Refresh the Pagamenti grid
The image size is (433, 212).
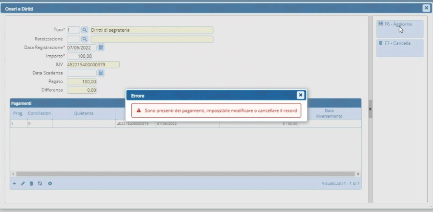[x=40, y=184]
